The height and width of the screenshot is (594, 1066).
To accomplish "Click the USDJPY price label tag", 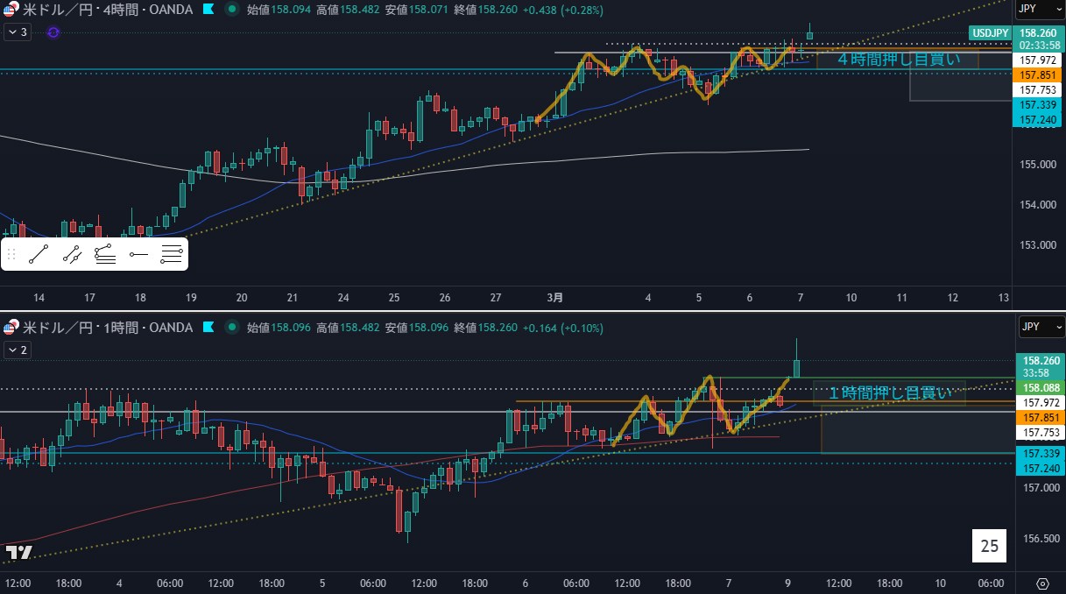I will [x=991, y=33].
